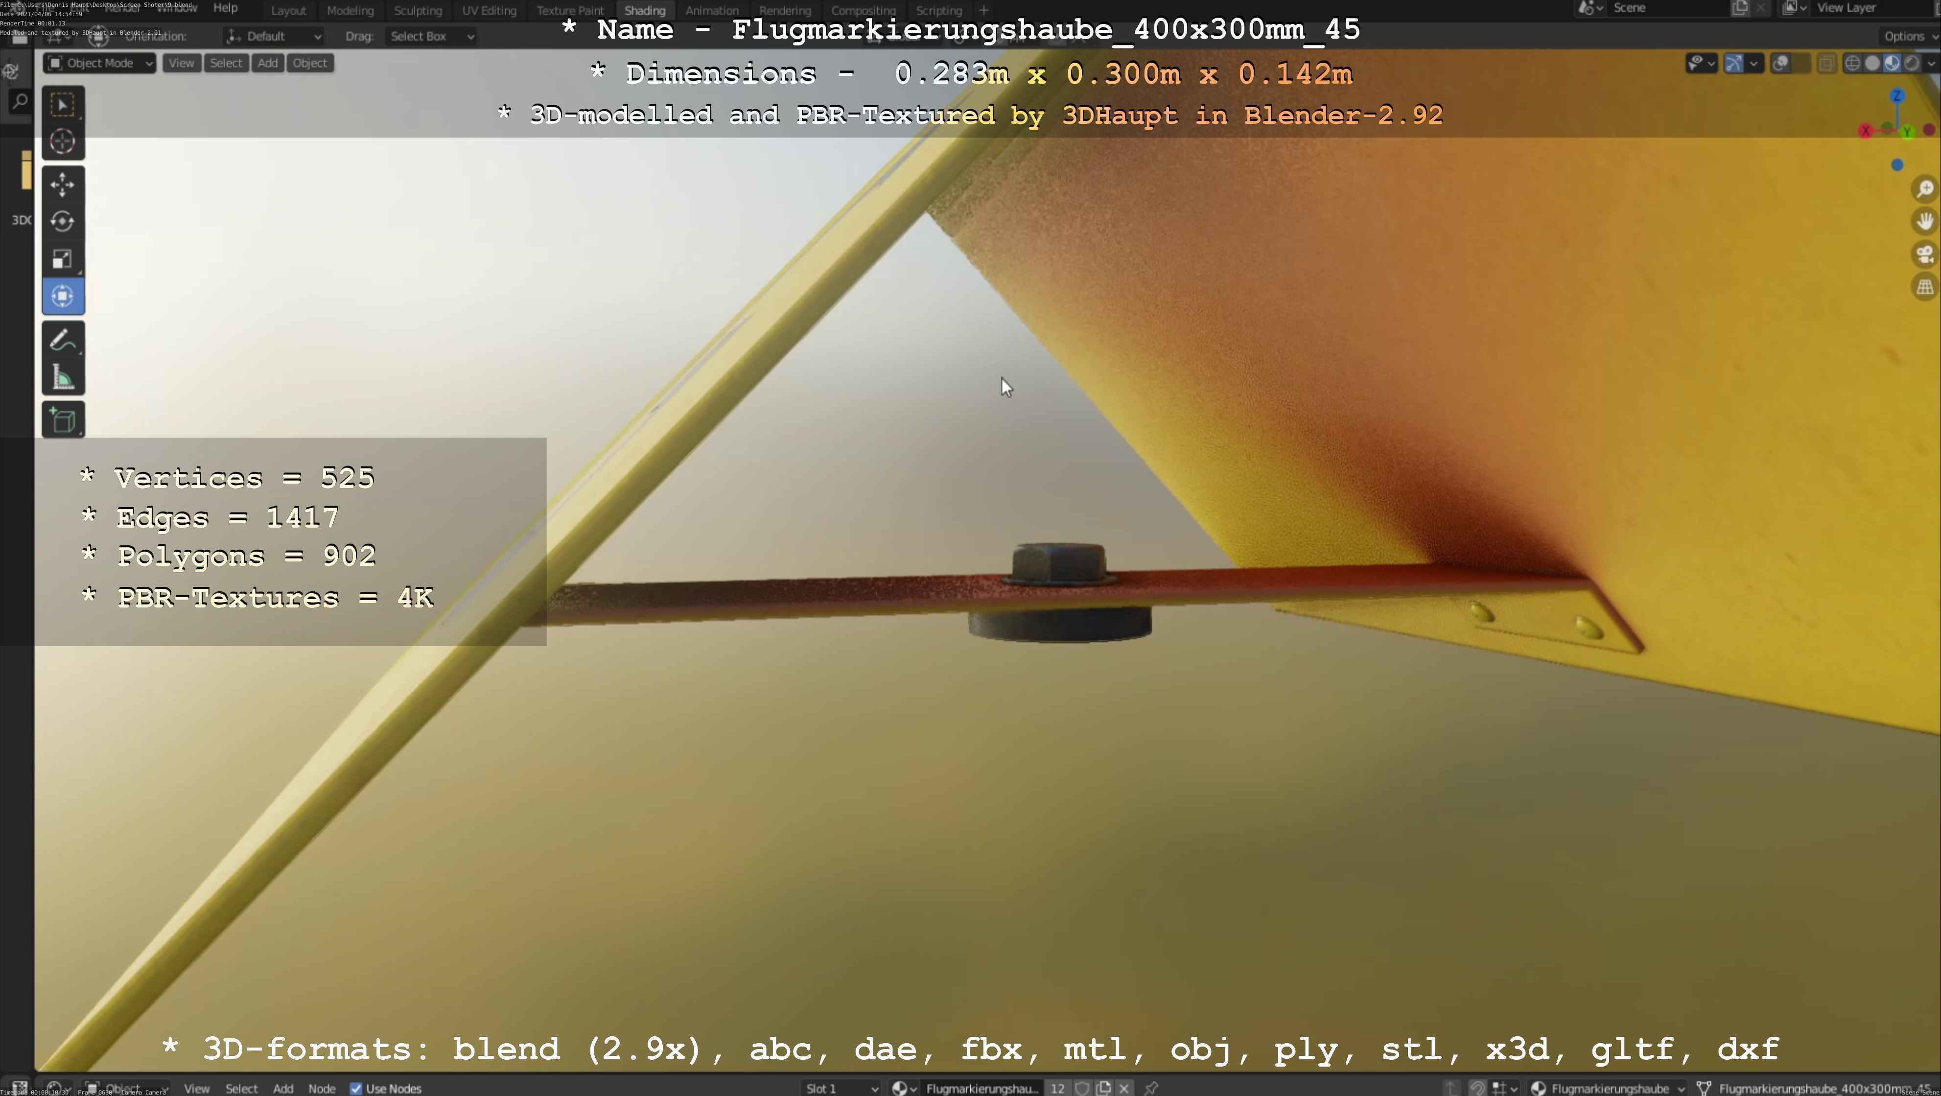Switch to the Modeling workspace tab
Screen dimensions: 1941x1096
(x=351, y=11)
